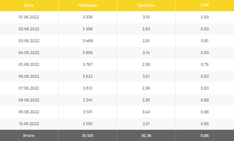234x141 pixels.
Task: Select the 01.06.2022 date cell
Action: (x=29, y=17)
